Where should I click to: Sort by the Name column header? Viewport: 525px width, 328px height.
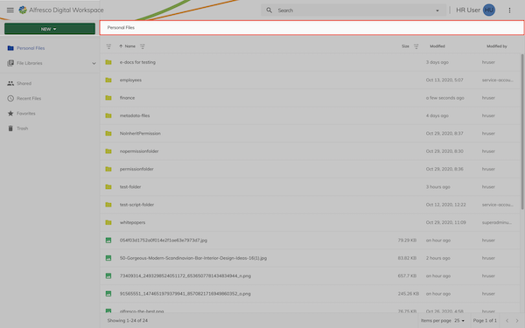pyautogui.click(x=129, y=46)
